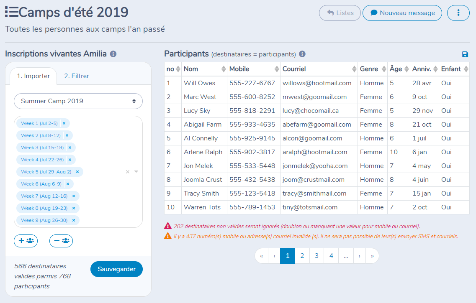
Task: Sort table by the Enfant column
Action: 454,69
